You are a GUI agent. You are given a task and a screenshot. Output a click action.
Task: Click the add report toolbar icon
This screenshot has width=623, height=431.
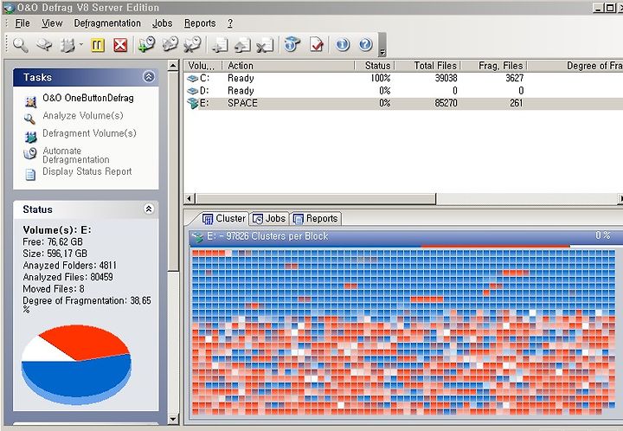pyautogui.click(x=220, y=45)
